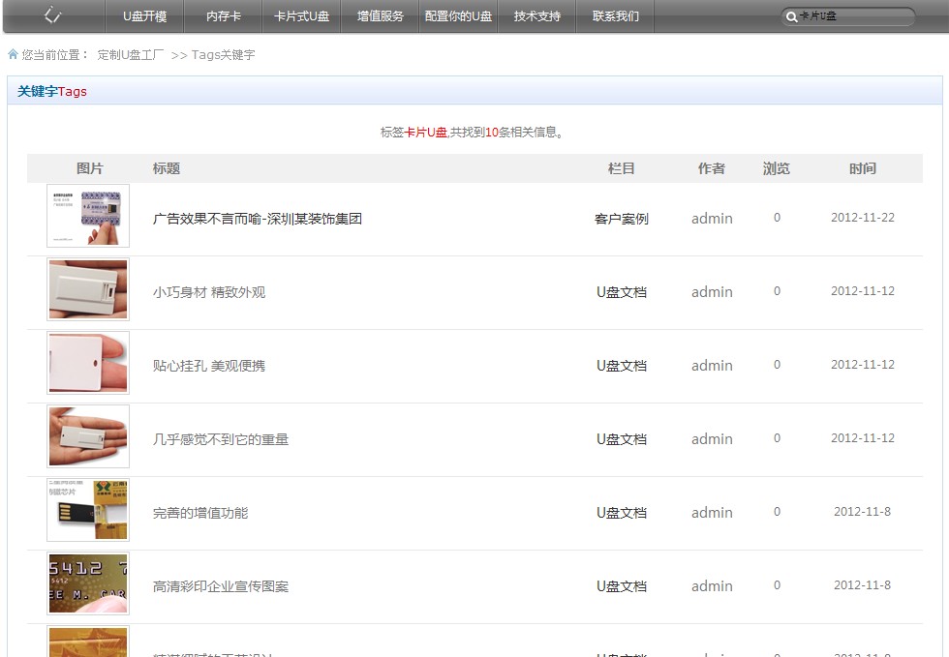Focus the search field containing 卡片U盘
Screen dimensions: 949x657
click(x=852, y=17)
